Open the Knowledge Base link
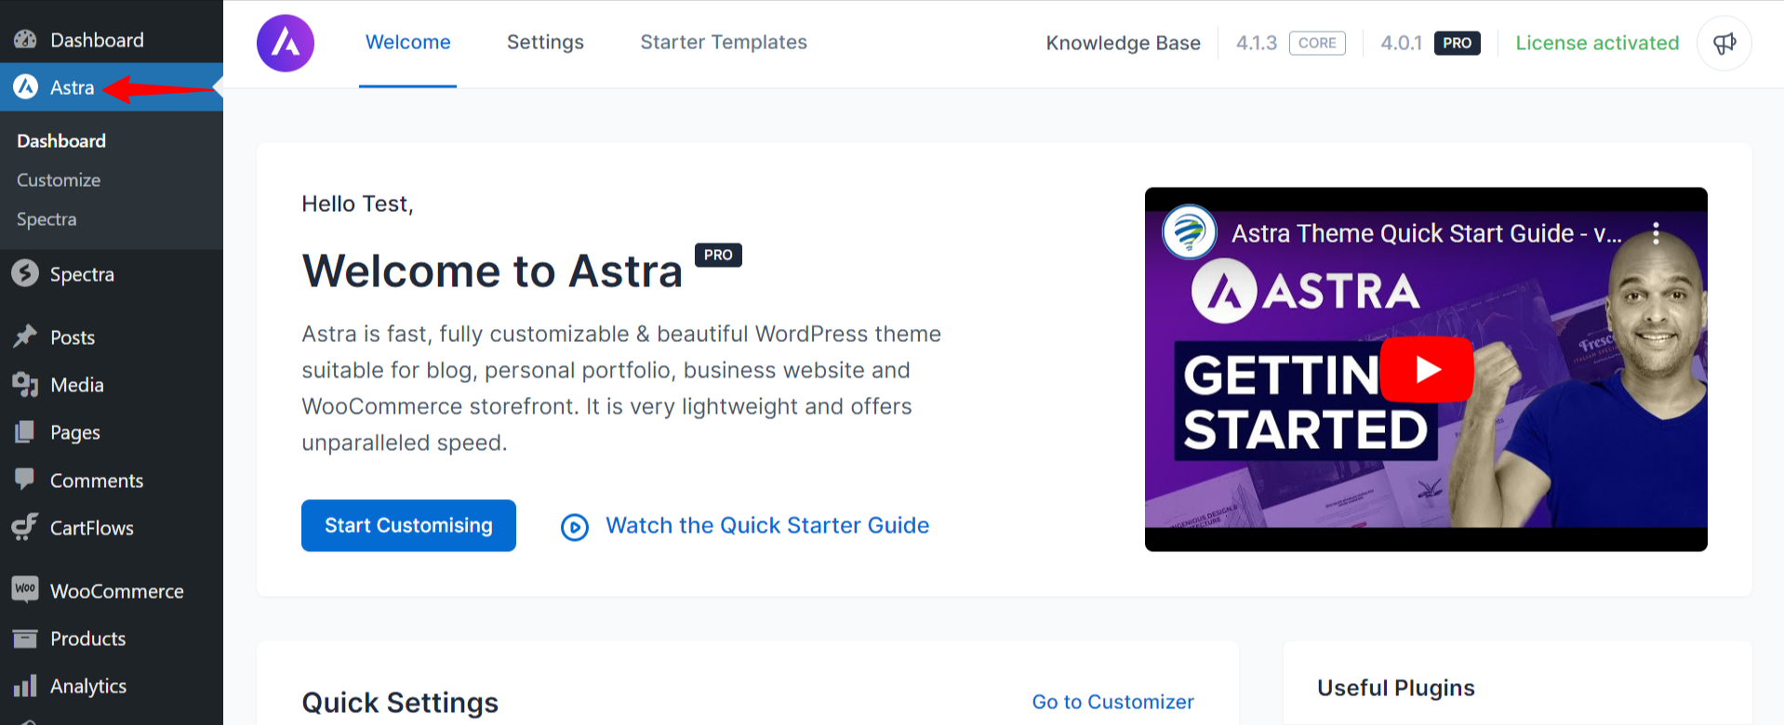Image resolution: width=1784 pixels, height=725 pixels. click(1123, 43)
